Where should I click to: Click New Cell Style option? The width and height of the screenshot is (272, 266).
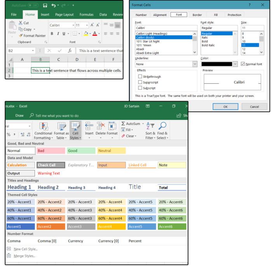click(26, 249)
